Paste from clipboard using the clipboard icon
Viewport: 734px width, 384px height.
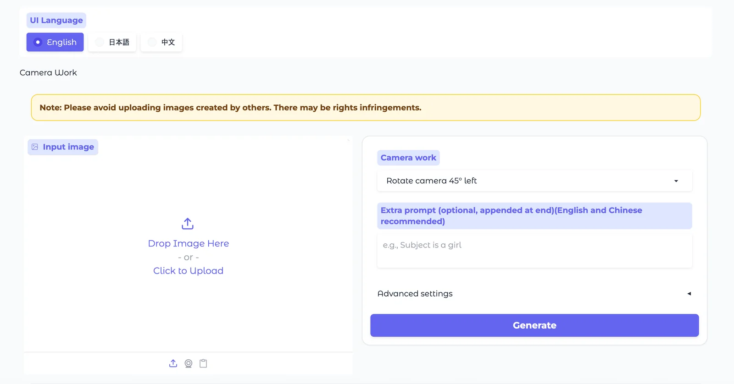tap(203, 363)
